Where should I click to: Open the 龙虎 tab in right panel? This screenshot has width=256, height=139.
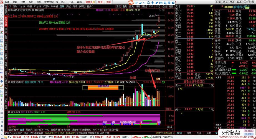pyautogui.click(x=199, y=133)
